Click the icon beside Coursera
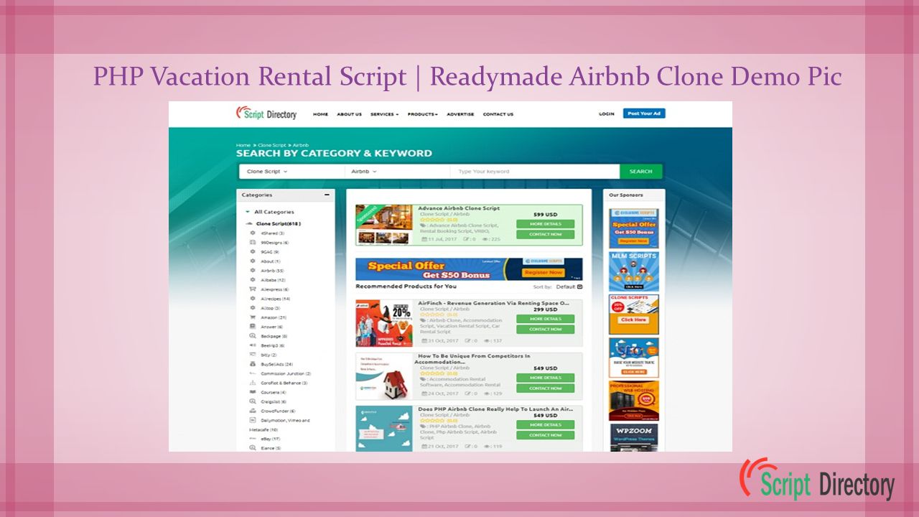 [x=253, y=392]
